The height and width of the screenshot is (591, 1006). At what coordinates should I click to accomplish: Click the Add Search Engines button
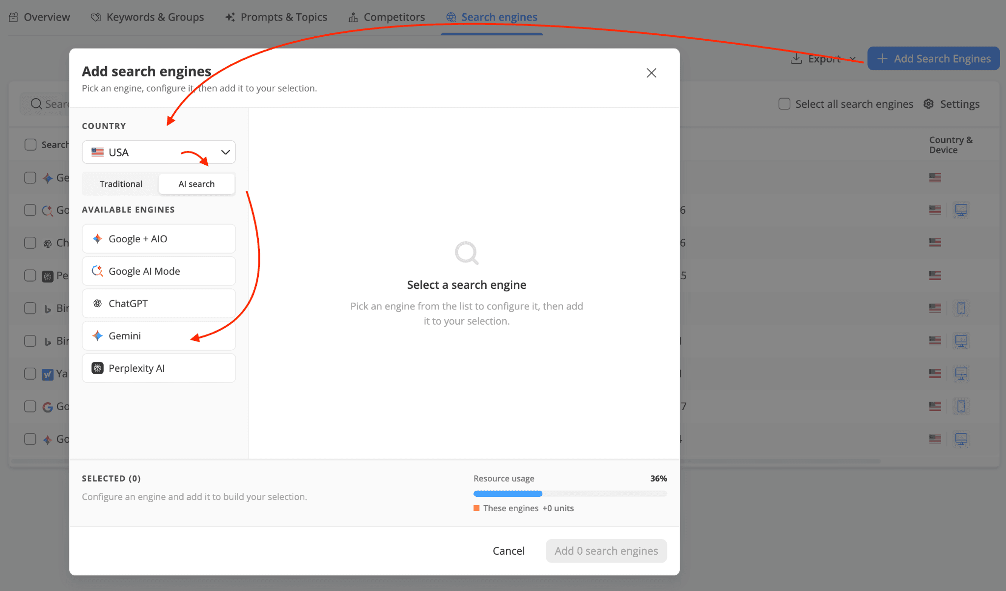pyautogui.click(x=933, y=58)
